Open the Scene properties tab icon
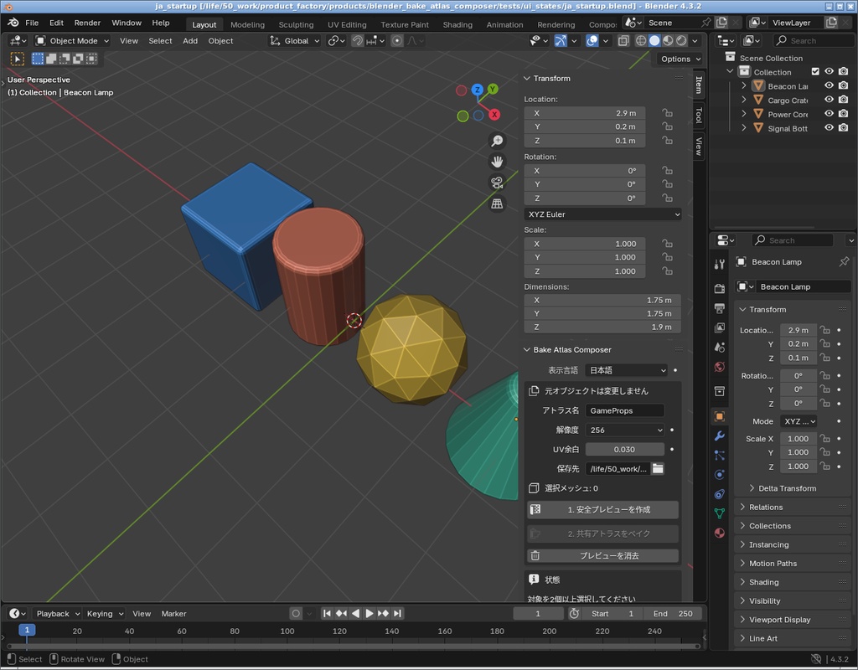 tap(720, 348)
